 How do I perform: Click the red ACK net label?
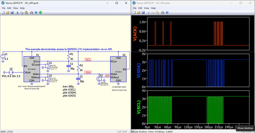coord(107,76)
